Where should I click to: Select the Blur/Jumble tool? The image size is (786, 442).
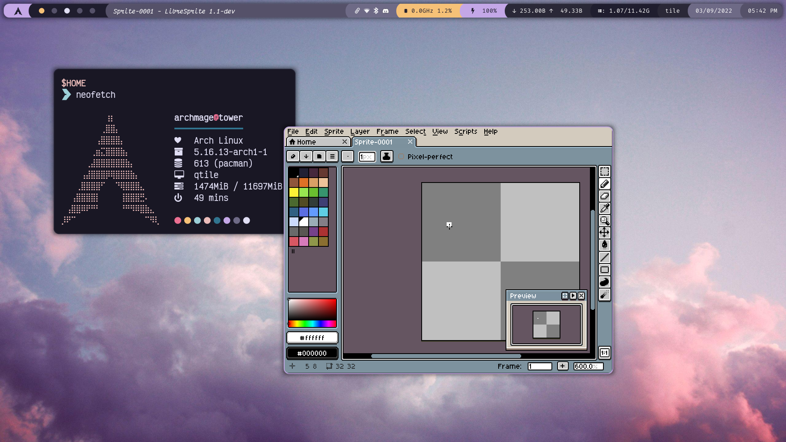click(604, 294)
